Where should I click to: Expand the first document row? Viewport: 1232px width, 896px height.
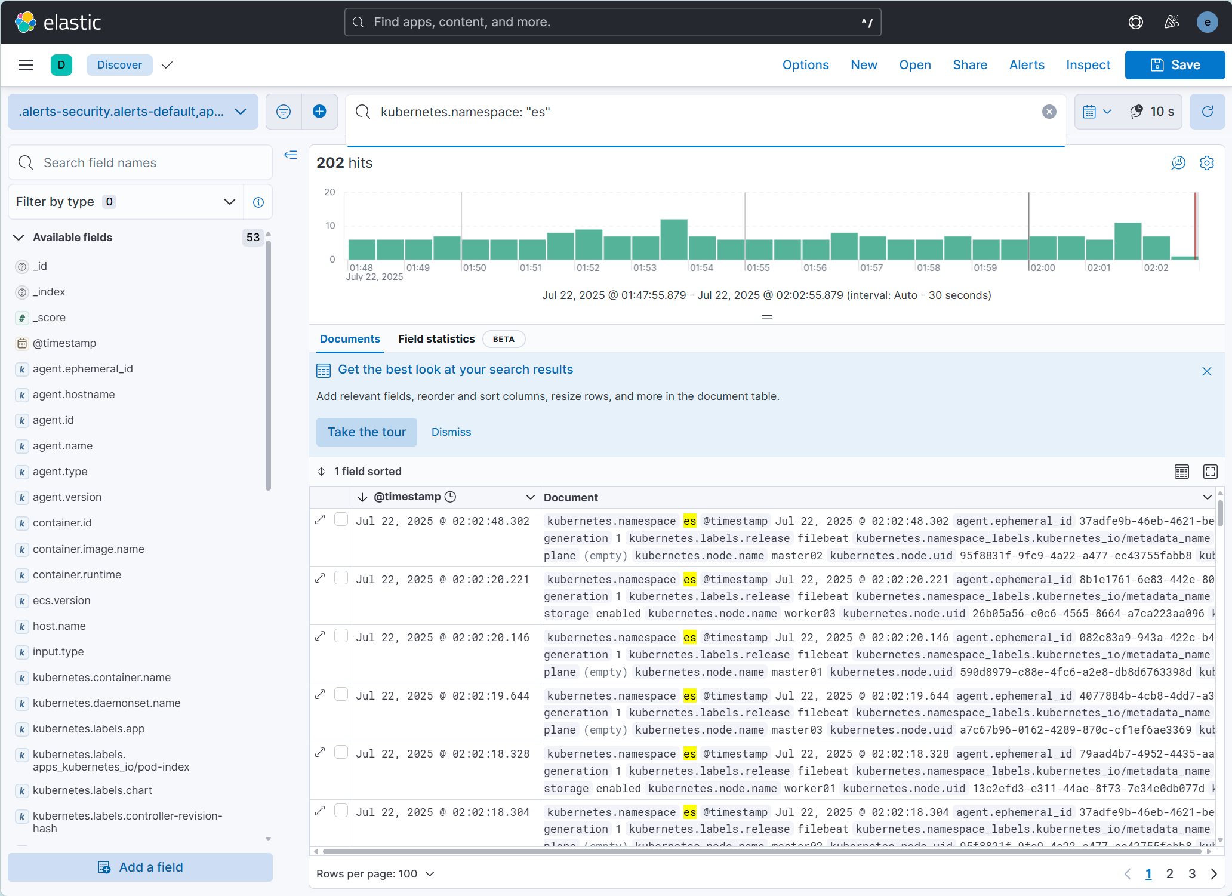point(321,520)
